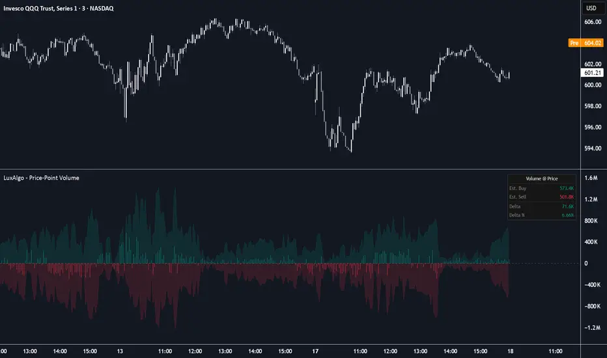Click the 602.00 price axis label

pos(593,64)
